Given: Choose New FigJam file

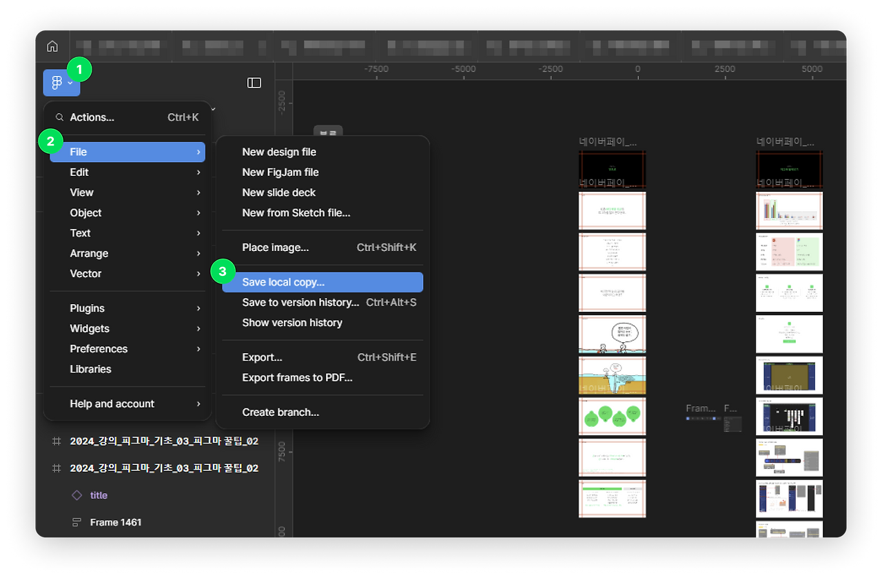Looking at the screenshot, I should point(322,172).
